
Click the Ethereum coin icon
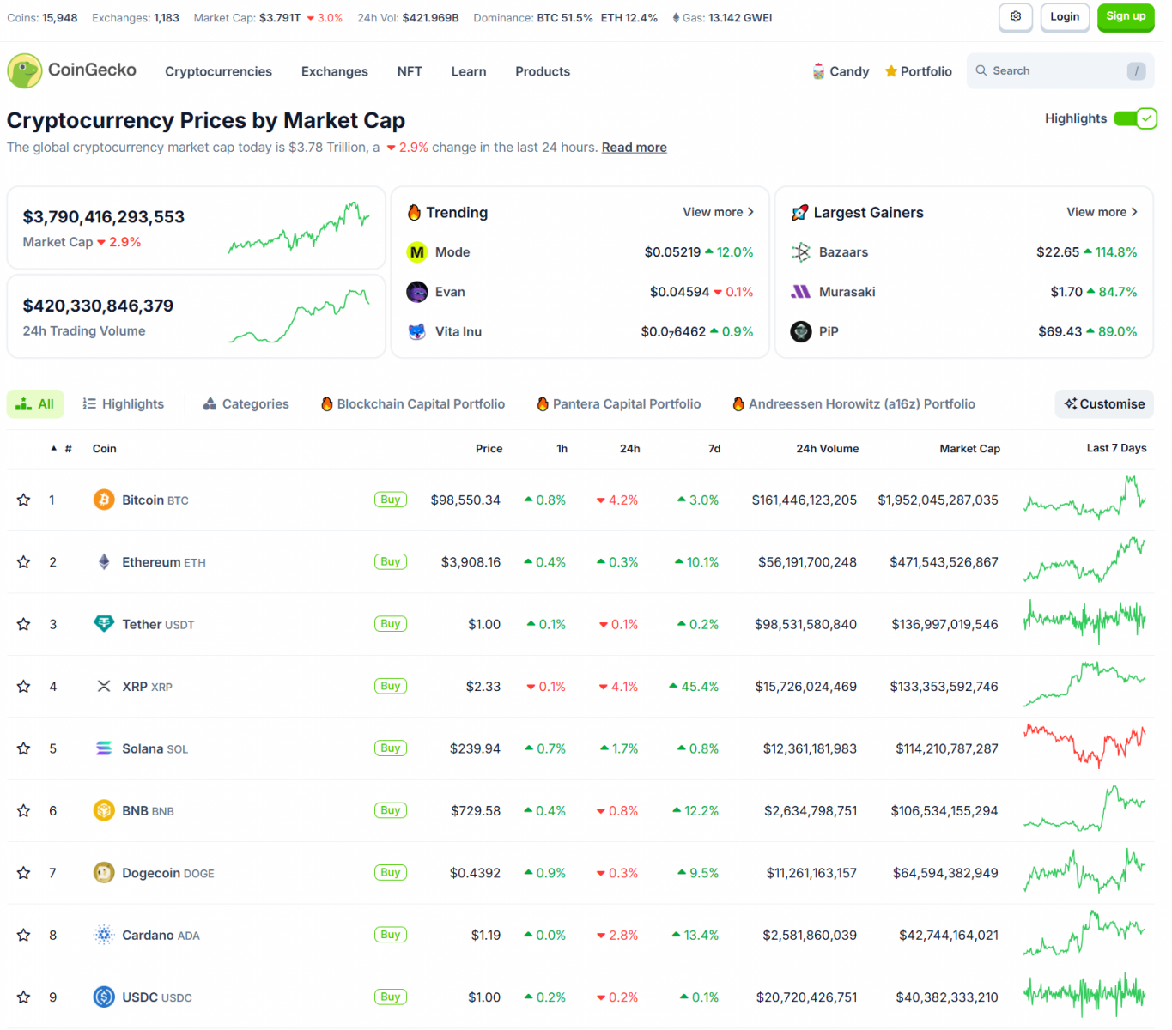pos(104,562)
